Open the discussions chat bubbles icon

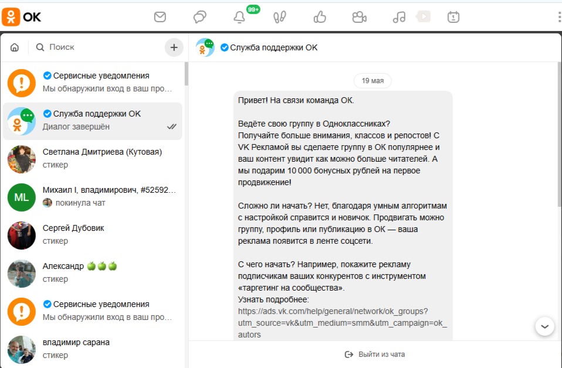click(x=199, y=17)
